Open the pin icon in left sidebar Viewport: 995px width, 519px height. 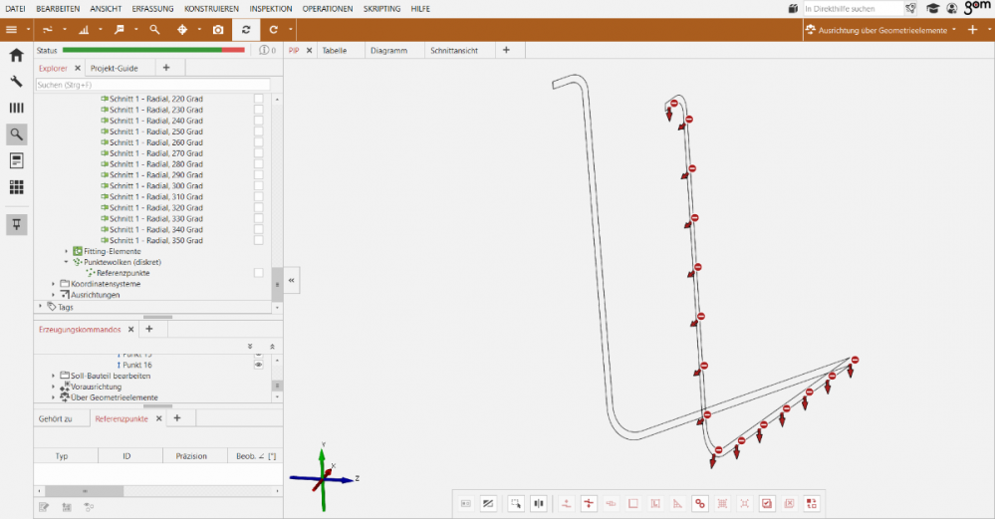tap(17, 224)
